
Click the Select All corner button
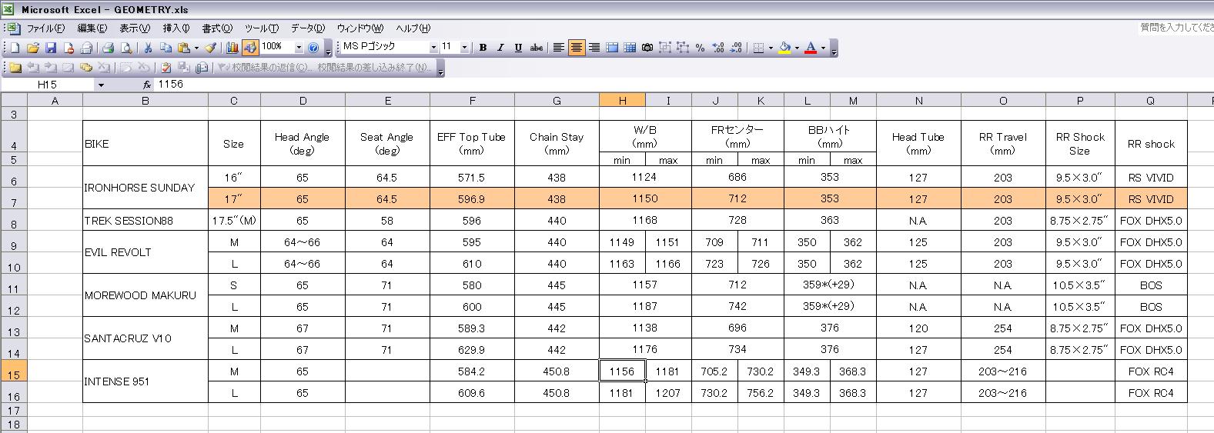13,100
